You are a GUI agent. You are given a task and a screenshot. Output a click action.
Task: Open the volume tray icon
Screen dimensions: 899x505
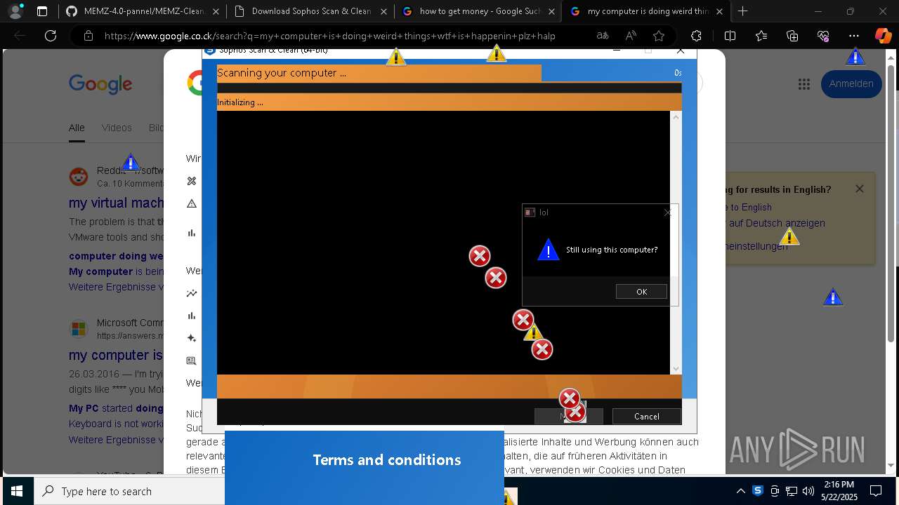tap(808, 491)
